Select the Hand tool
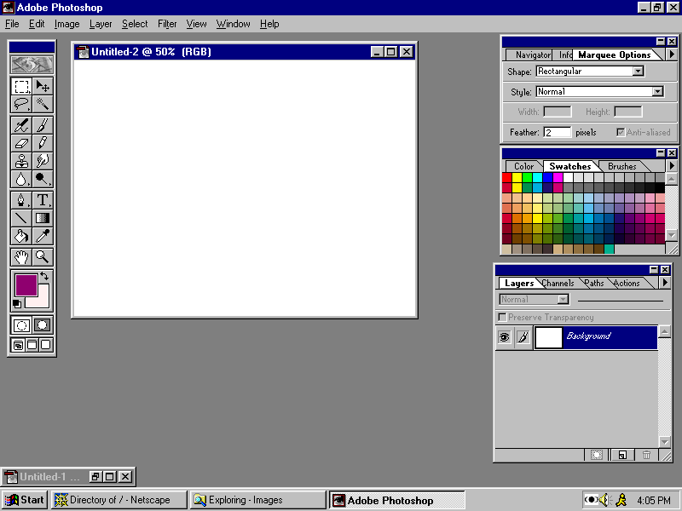This screenshot has height=511, width=682. tap(21, 257)
